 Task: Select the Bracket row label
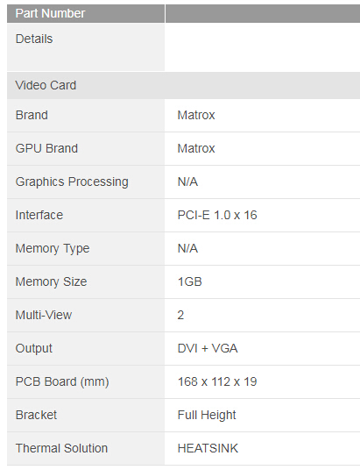(x=36, y=415)
